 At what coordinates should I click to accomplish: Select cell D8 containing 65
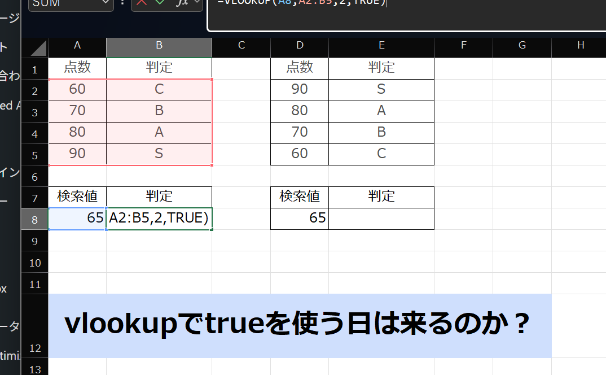click(300, 217)
